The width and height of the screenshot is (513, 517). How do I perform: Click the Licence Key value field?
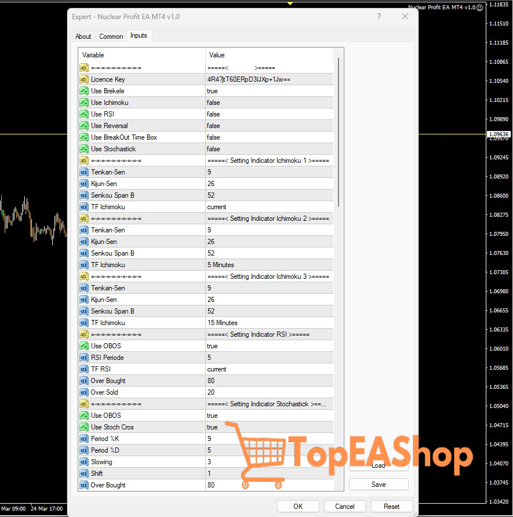267,79
